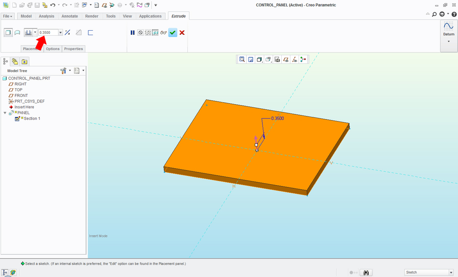Flip the extrude depth direction
The image size is (458, 277).
click(x=67, y=32)
